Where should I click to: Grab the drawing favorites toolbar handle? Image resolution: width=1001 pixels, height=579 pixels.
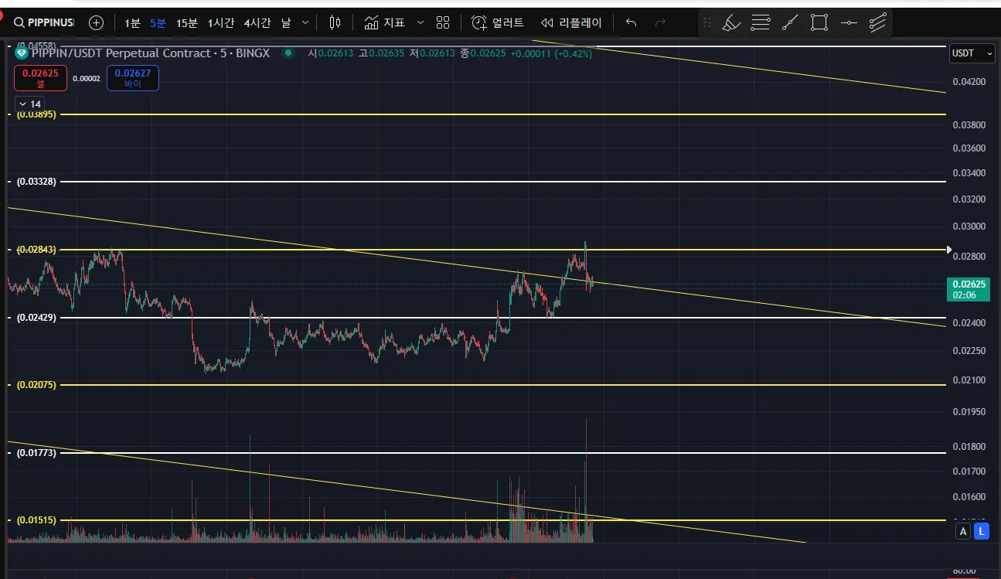(706, 22)
